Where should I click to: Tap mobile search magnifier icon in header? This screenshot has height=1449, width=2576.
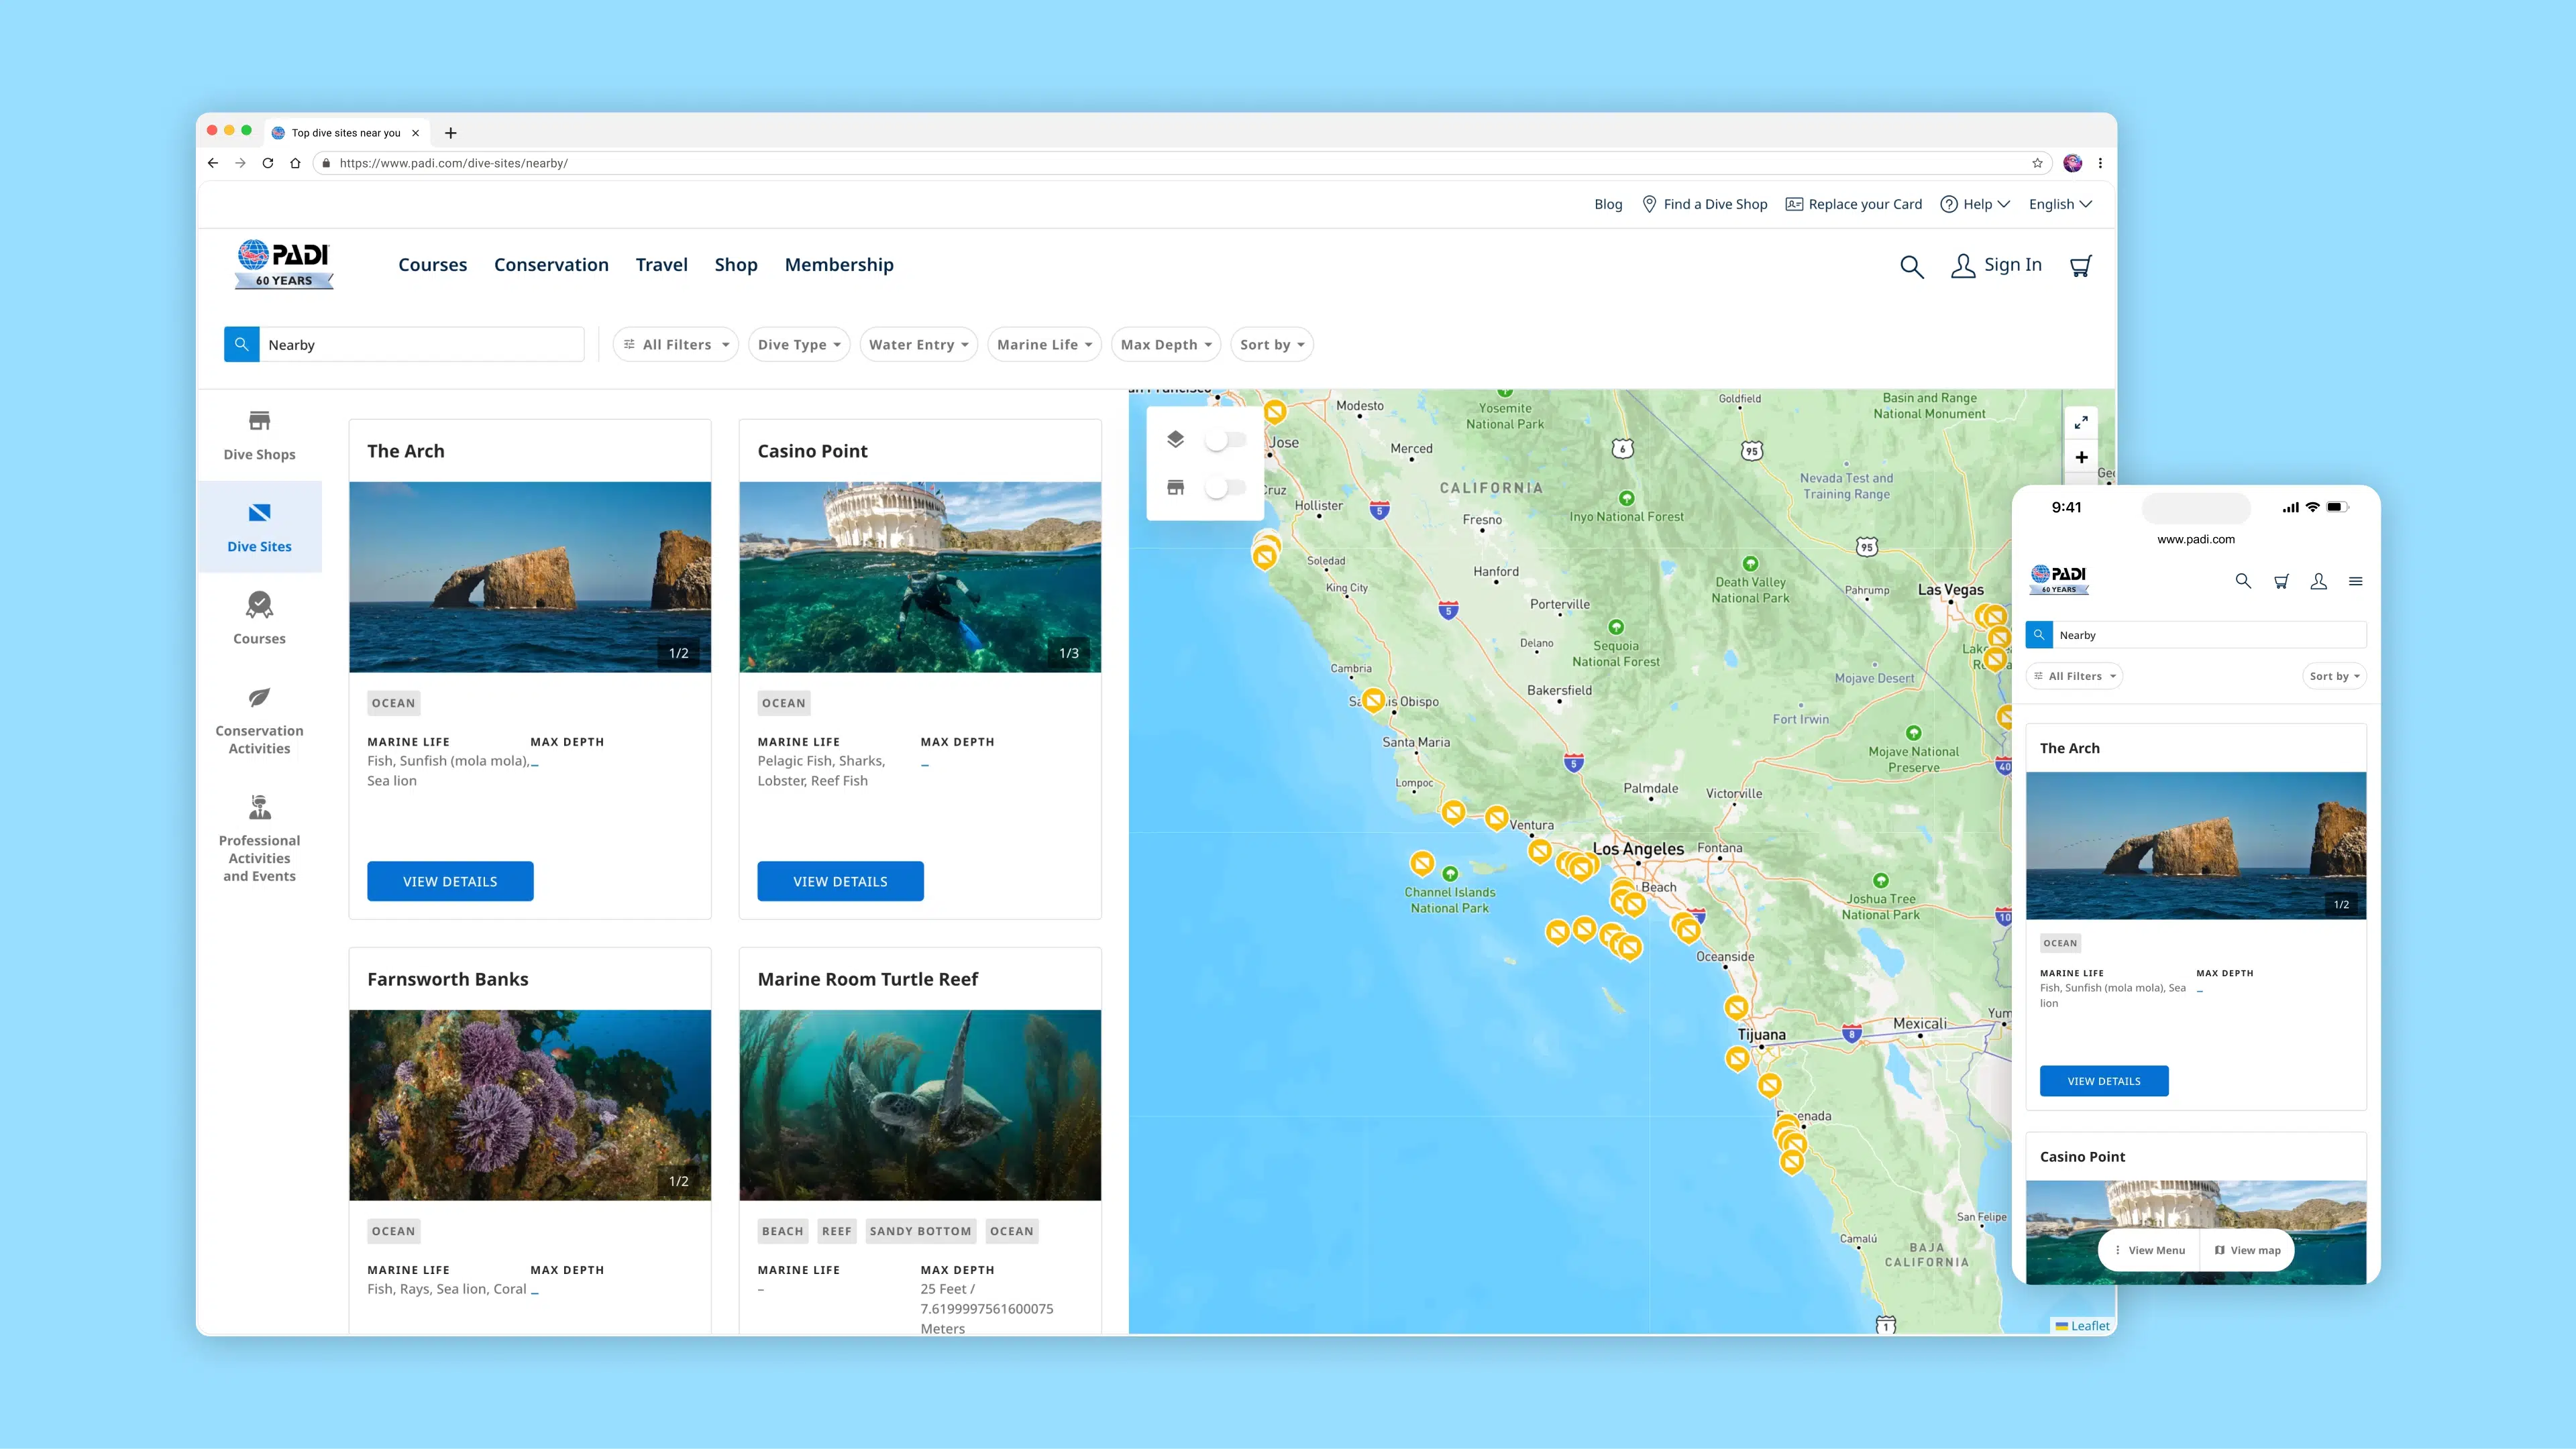[x=2243, y=581]
